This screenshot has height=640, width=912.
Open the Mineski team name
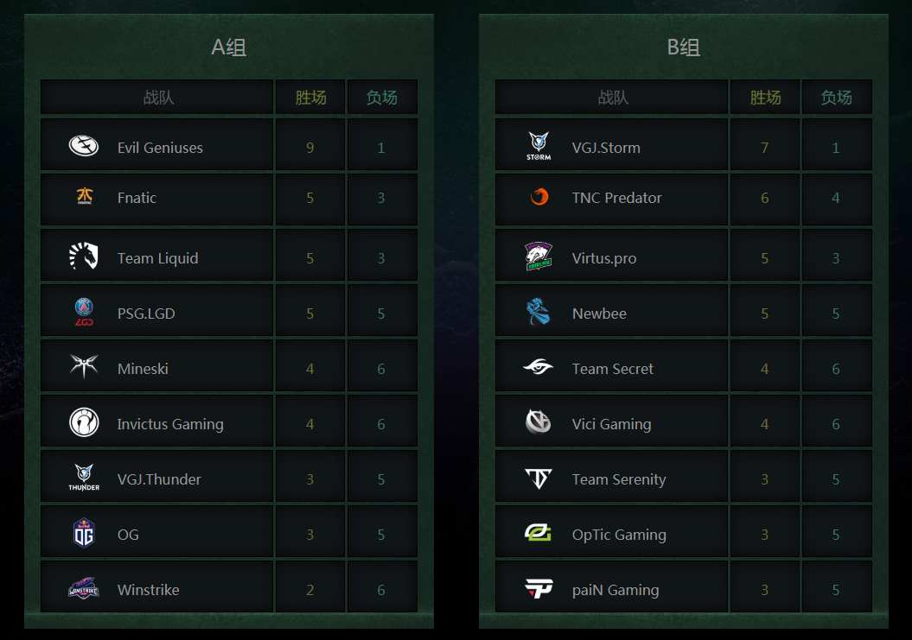pos(143,369)
